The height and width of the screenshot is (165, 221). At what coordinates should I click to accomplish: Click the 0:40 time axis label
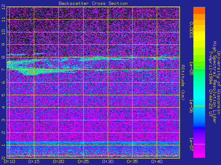[x=157, y=162]
